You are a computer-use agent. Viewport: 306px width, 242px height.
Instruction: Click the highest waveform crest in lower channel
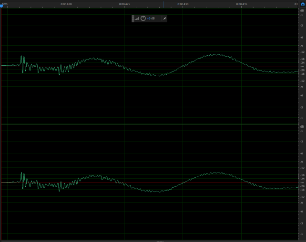(x=217, y=173)
